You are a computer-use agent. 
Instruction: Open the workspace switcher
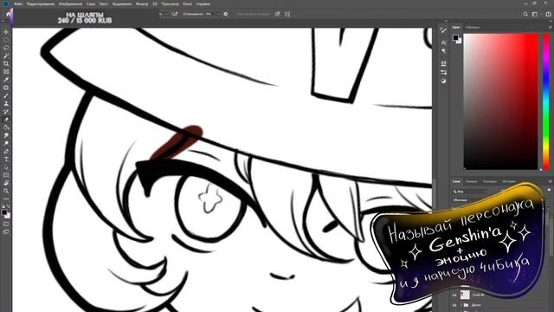tap(536, 14)
